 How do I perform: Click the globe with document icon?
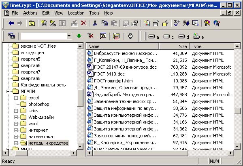point(217,23)
